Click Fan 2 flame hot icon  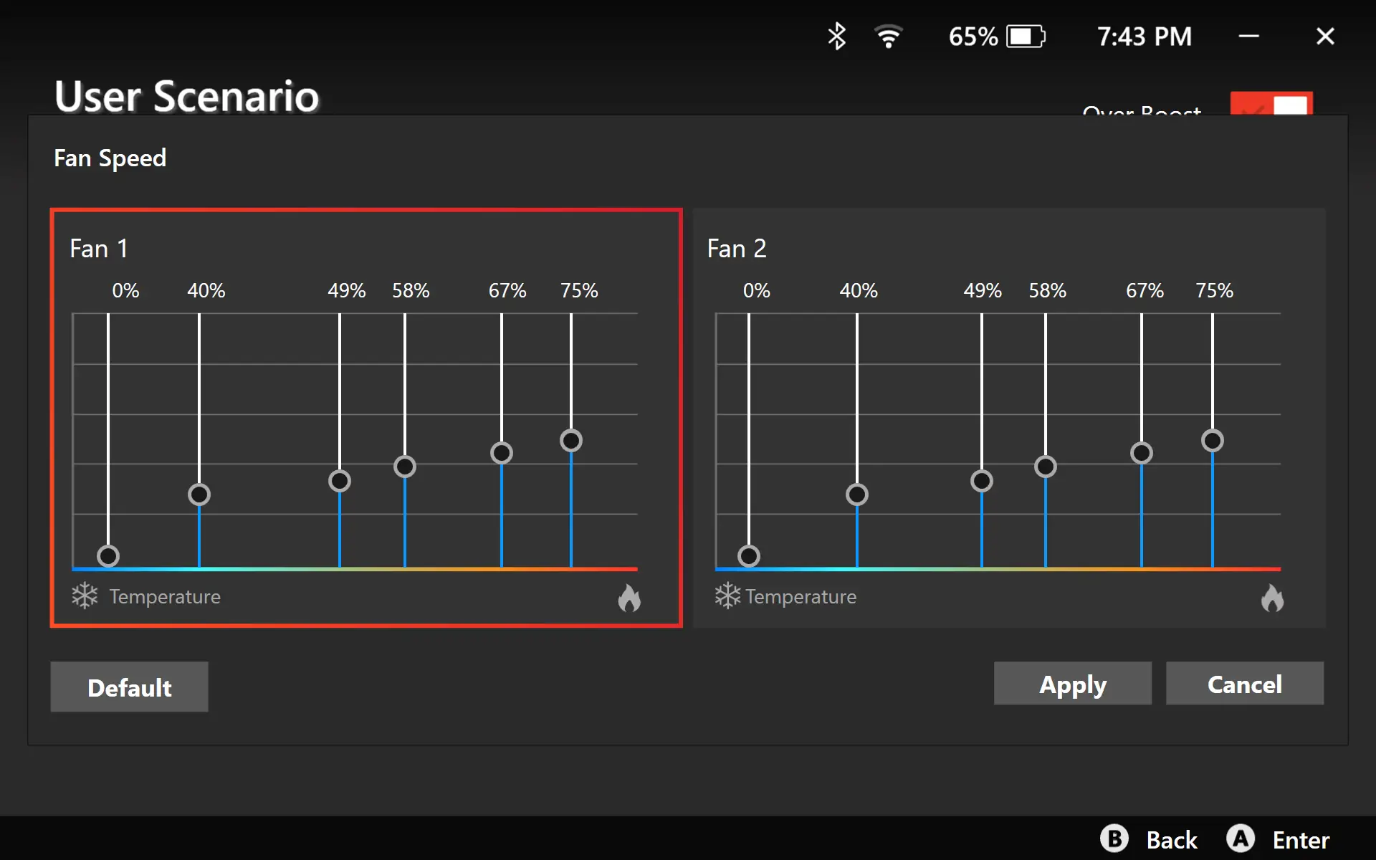point(1272,598)
